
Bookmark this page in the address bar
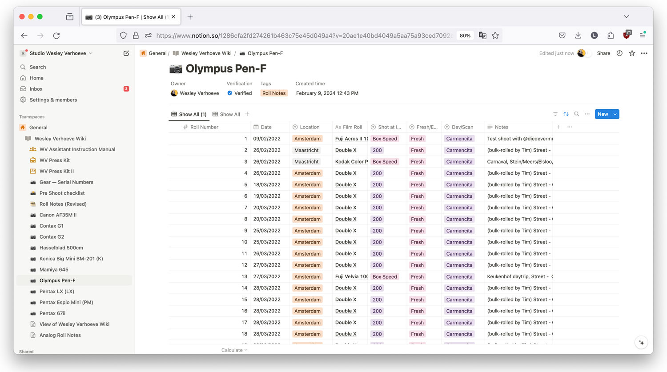[495, 36]
